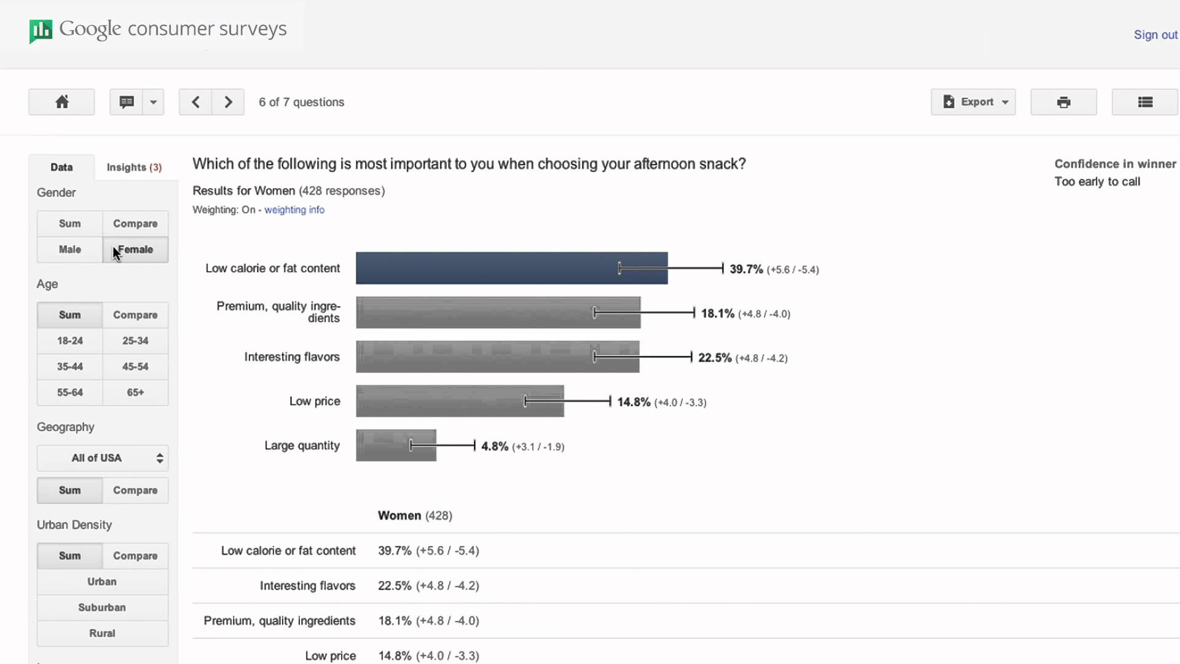Switch to the Data tab
Screen dimensions: 1180x664
(61, 167)
